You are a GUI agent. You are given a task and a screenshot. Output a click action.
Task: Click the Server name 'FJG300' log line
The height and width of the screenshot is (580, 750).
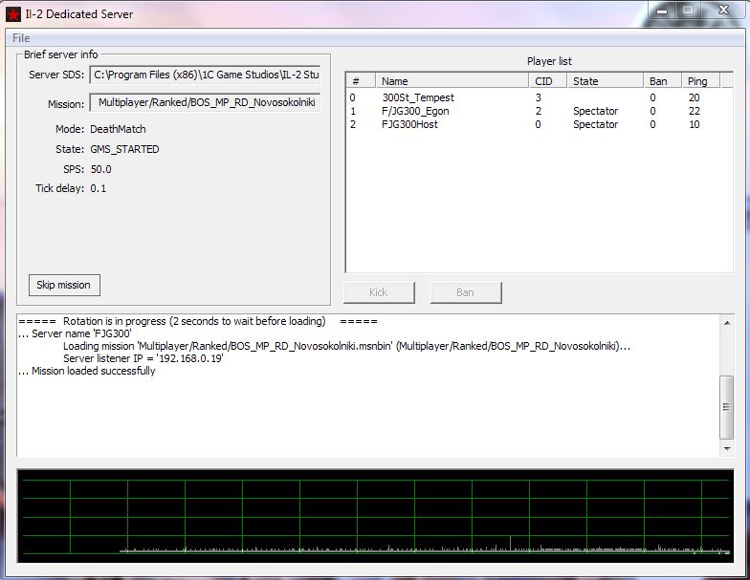coord(75,333)
